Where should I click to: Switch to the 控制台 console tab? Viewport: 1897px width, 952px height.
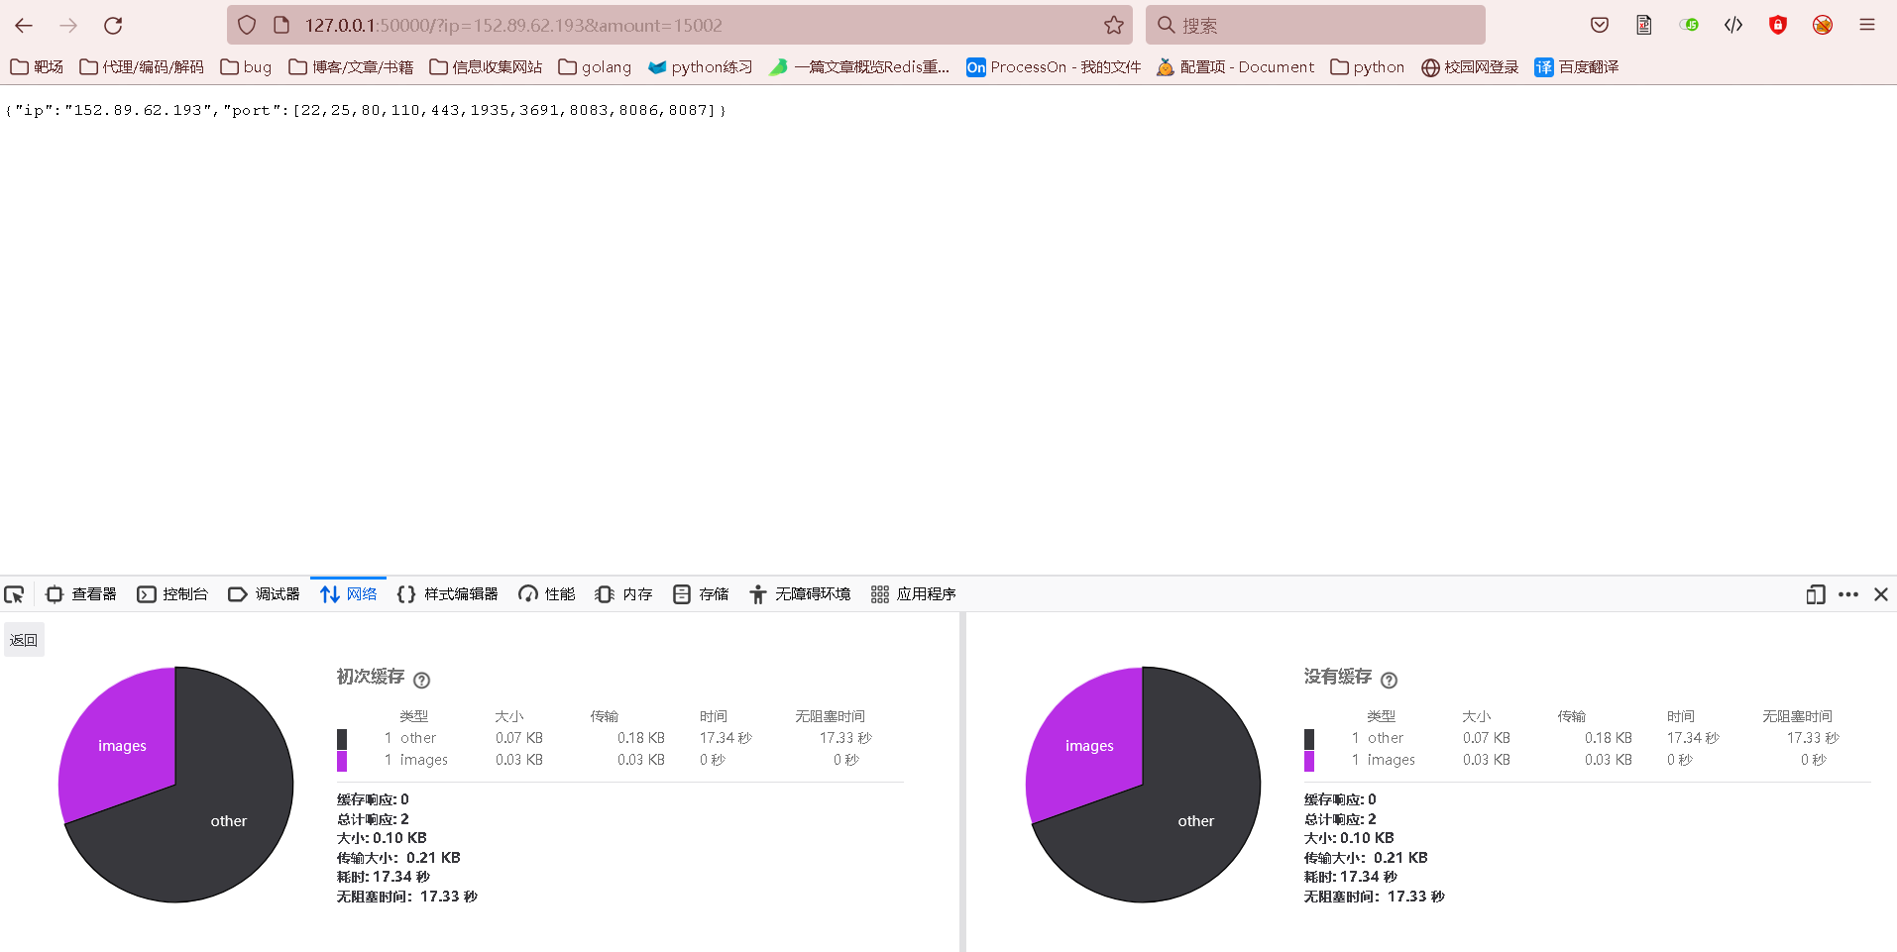pyautogui.click(x=172, y=594)
